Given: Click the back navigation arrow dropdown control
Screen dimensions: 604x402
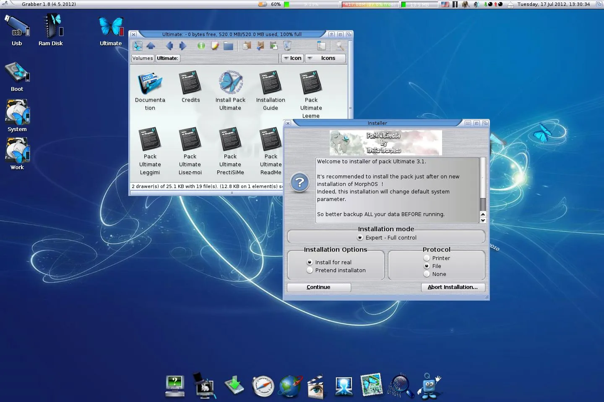Looking at the screenshot, I should (169, 46).
